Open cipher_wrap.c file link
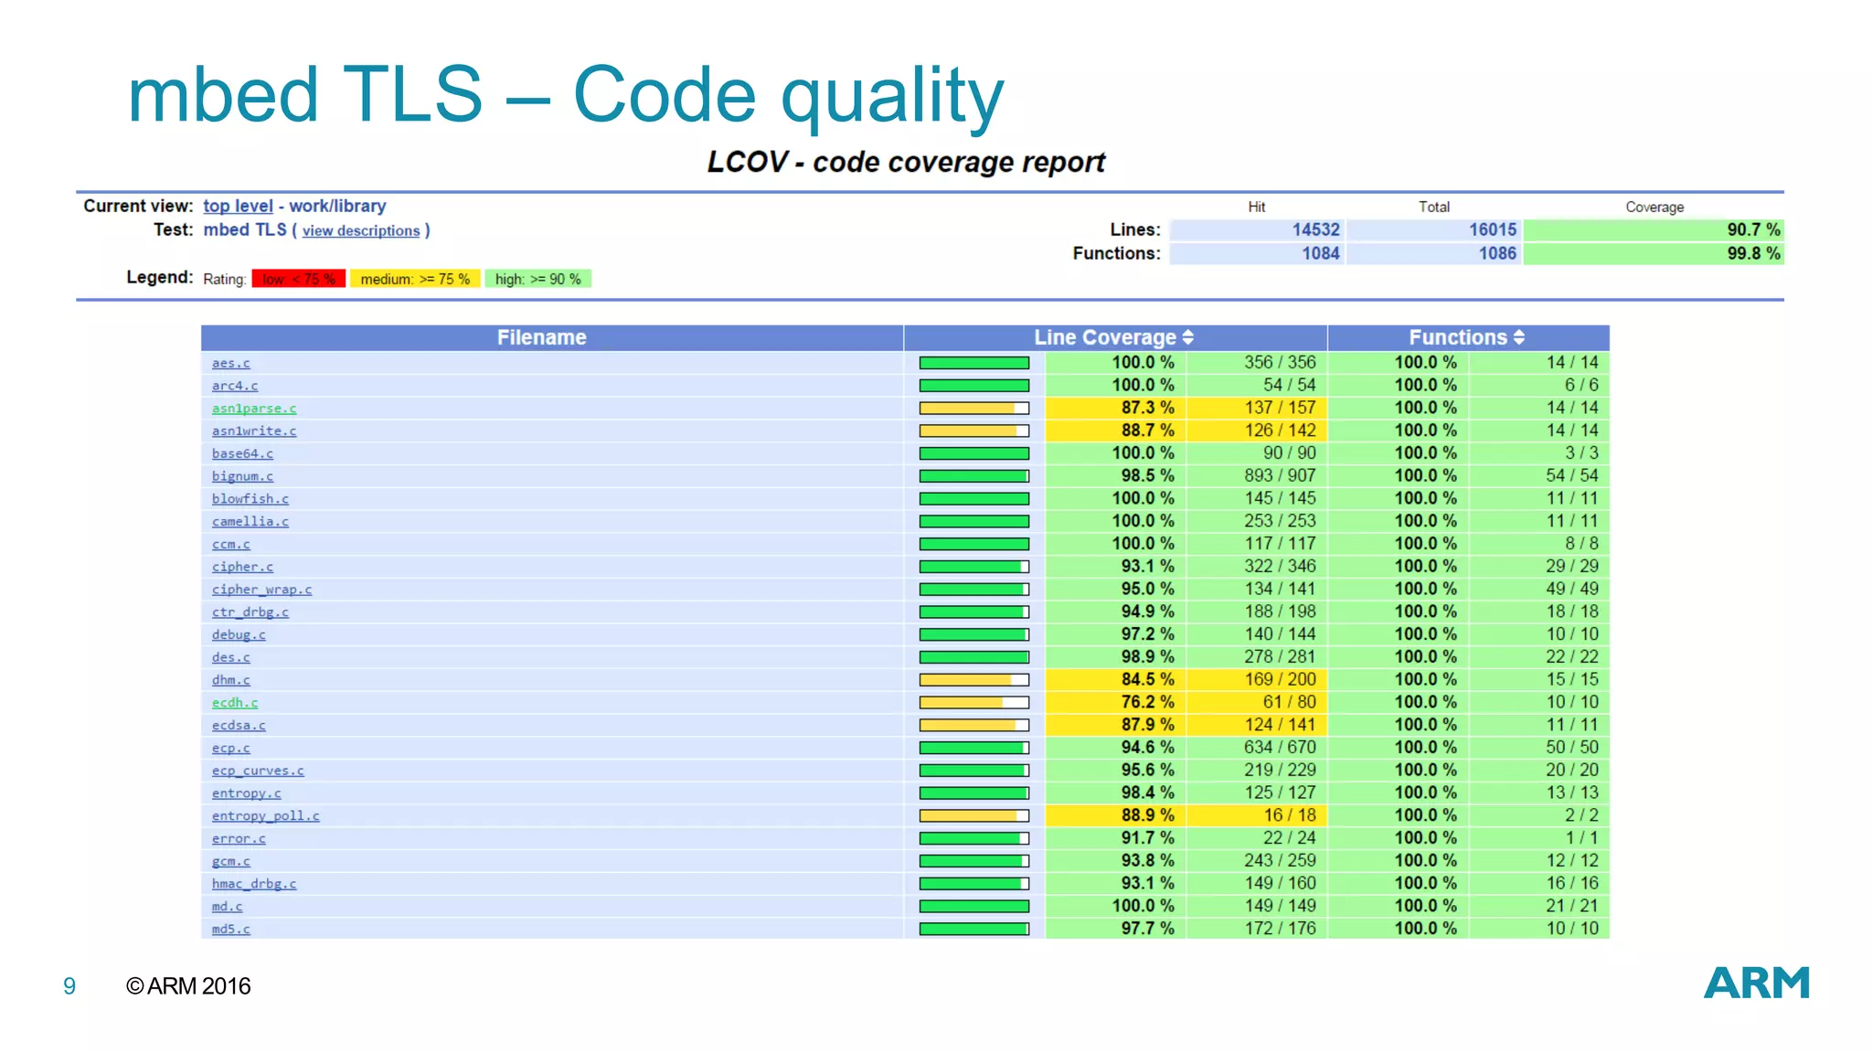Viewport: 1872px width, 1053px height. point(261,590)
